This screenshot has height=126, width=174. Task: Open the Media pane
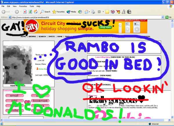coord(71,12)
